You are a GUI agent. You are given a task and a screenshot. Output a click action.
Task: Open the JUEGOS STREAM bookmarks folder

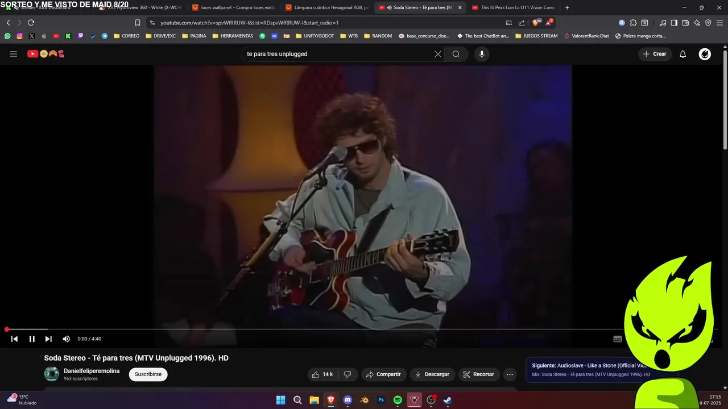click(x=536, y=36)
